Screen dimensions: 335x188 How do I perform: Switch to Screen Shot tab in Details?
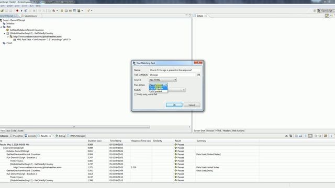pos(199,131)
